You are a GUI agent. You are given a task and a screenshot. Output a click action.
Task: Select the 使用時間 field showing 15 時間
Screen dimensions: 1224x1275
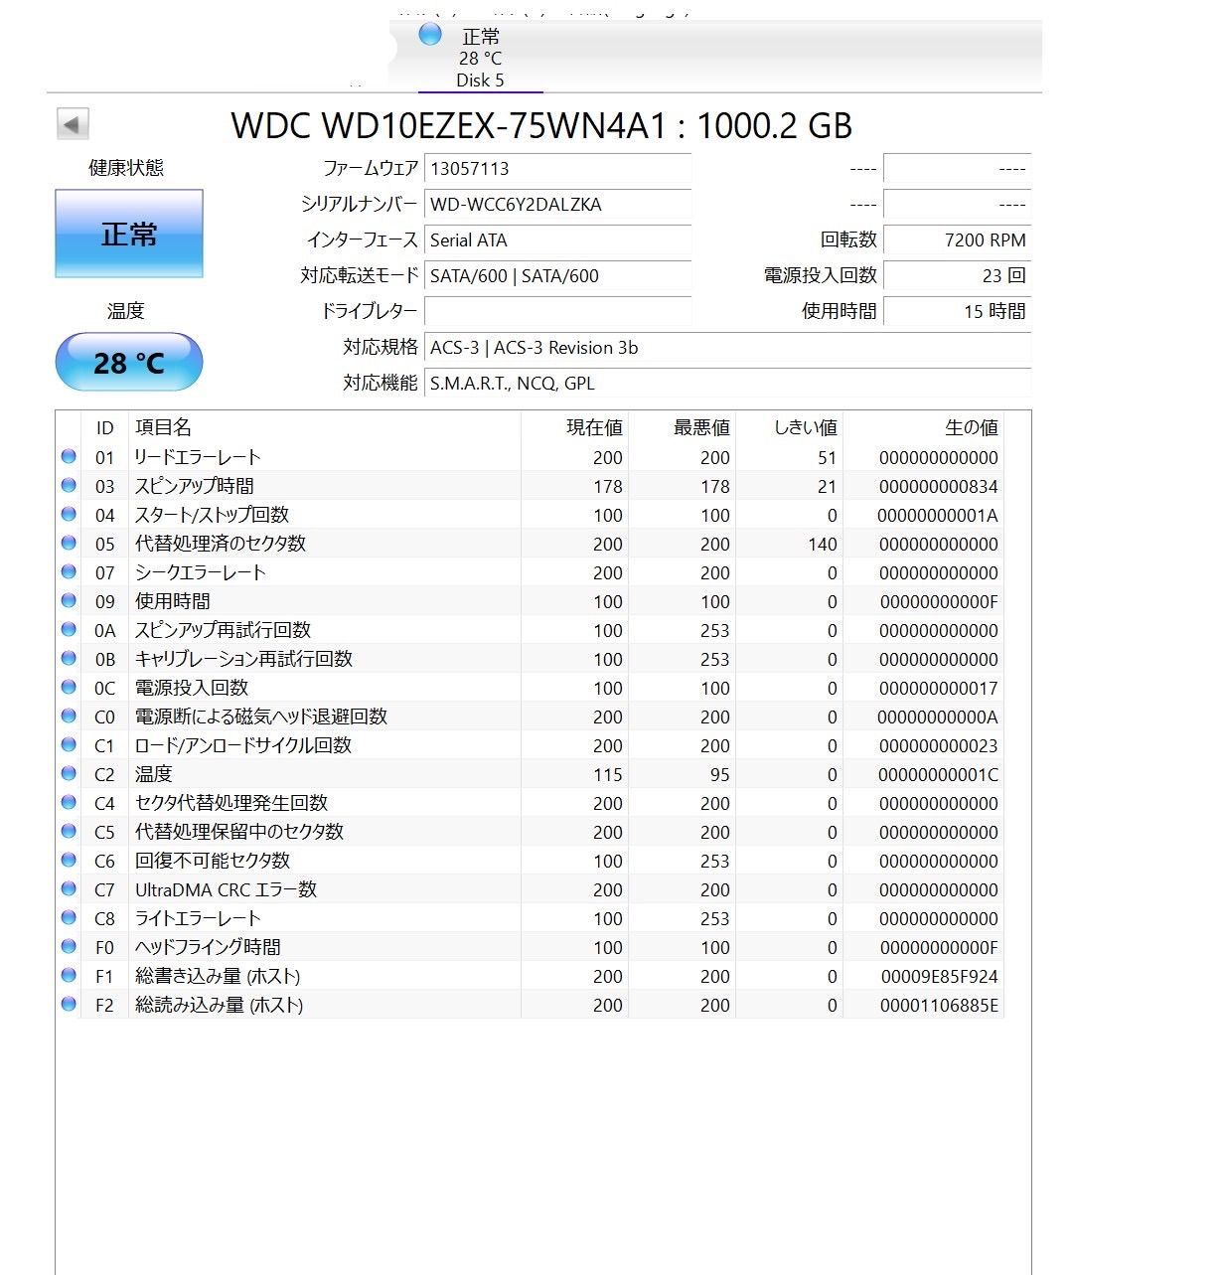pyautogui.click(x=957, y=311)
